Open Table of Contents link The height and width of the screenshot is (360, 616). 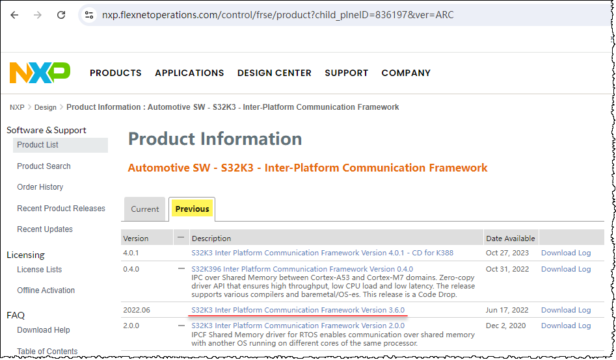47,351
